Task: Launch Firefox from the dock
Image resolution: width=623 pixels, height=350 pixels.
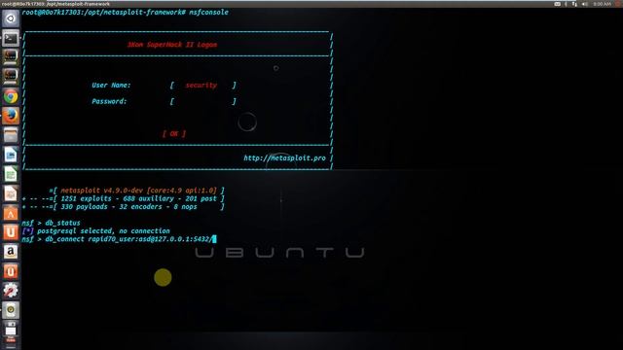Action: pos(11,116)
